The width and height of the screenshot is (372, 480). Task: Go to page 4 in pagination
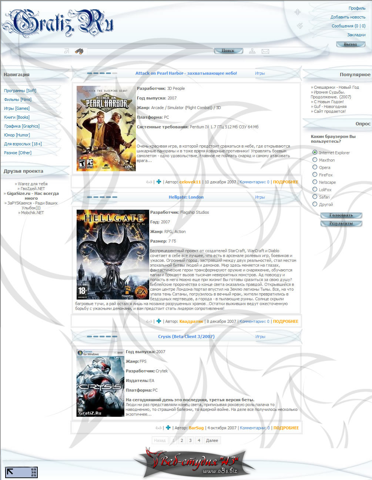[x=199, y=440]
